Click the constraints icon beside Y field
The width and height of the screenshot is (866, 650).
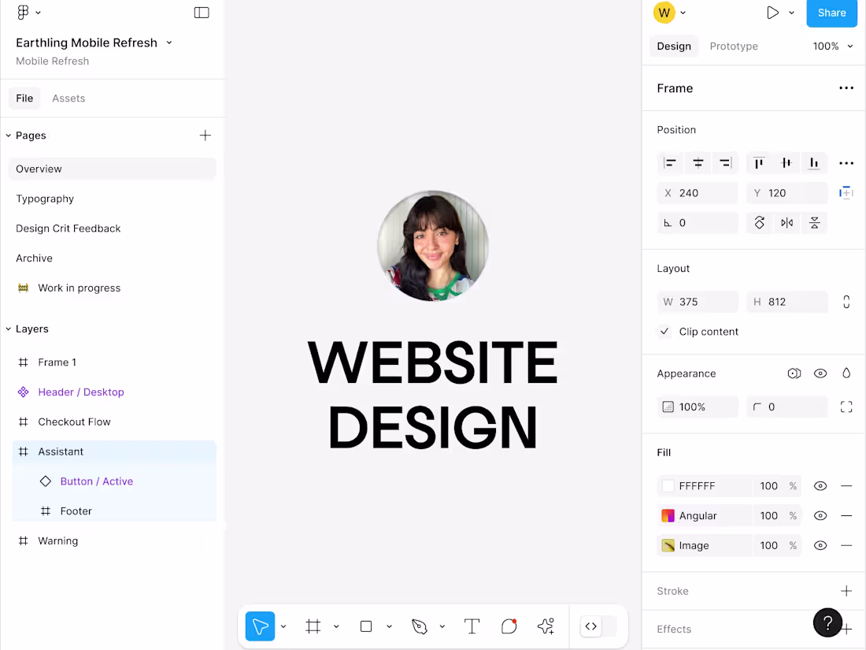pyautogui.click(x=846, y=193)
